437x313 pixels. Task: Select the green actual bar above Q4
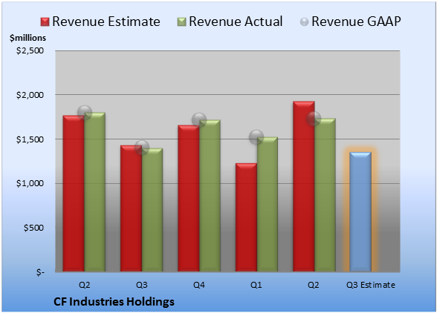click(210, 196)
